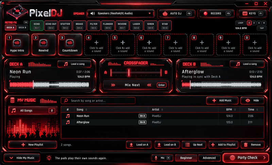
Task: Add a sound to pad 4
Action: point(96,44)
